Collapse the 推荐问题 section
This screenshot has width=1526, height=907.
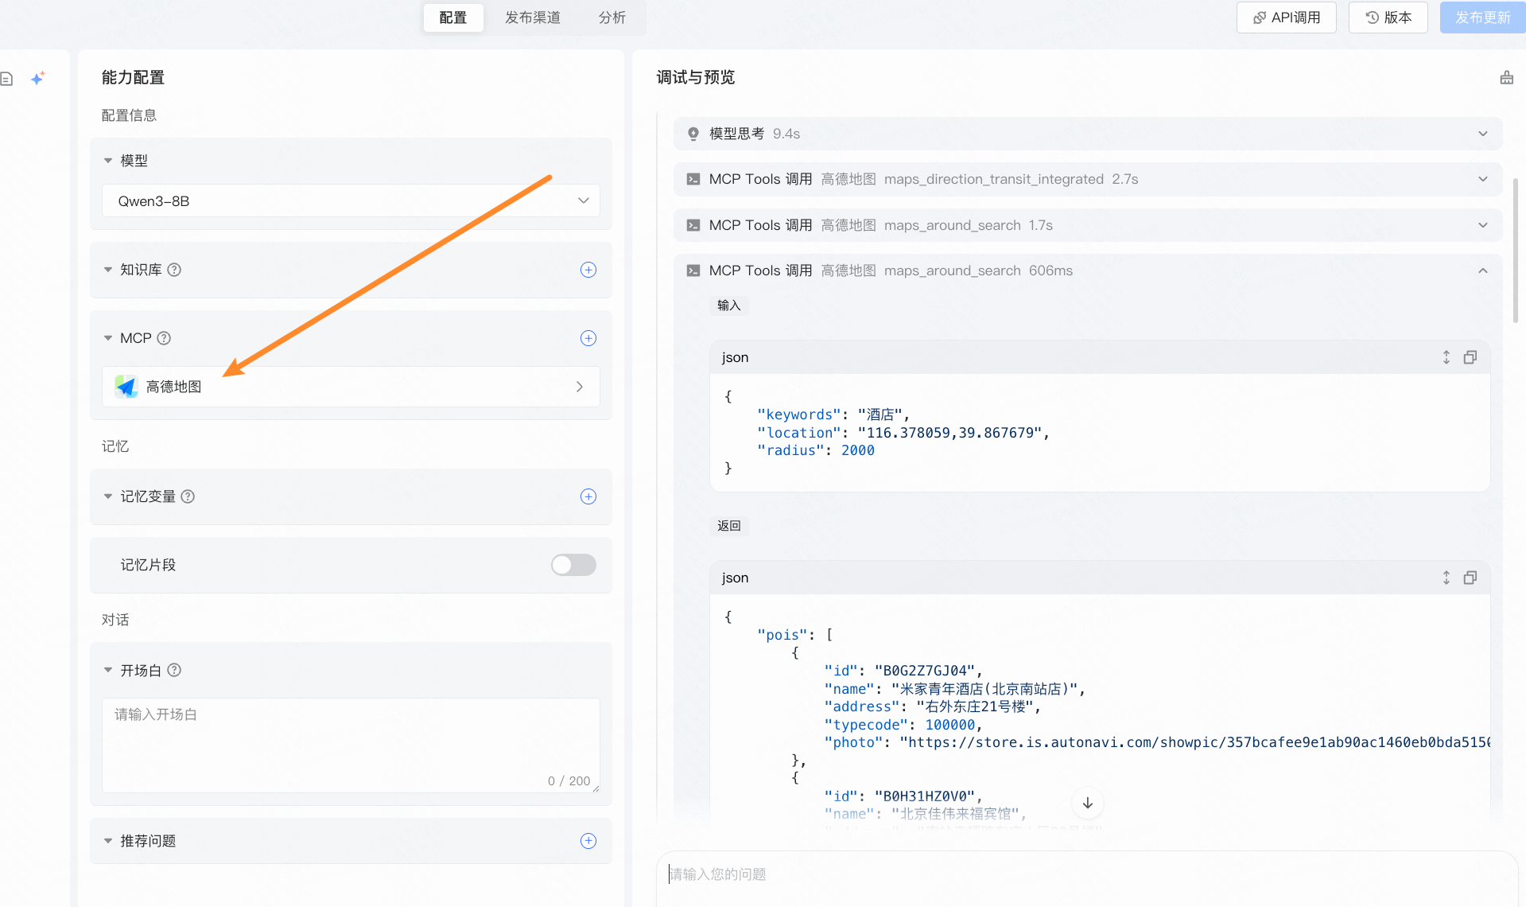pyautogui.click(x=108, y=841)
